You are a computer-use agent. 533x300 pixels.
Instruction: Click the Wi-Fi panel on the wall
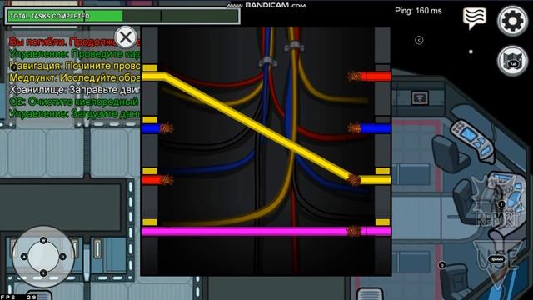420,98
